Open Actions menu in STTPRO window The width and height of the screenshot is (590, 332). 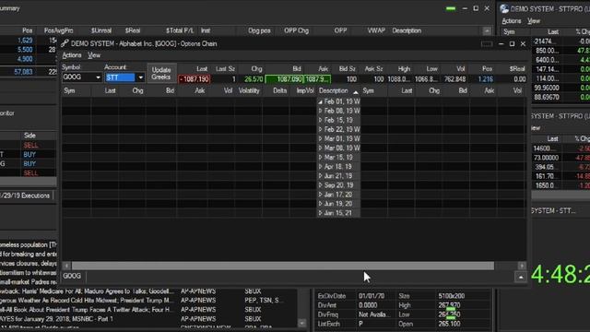click(x=512, y=21)
